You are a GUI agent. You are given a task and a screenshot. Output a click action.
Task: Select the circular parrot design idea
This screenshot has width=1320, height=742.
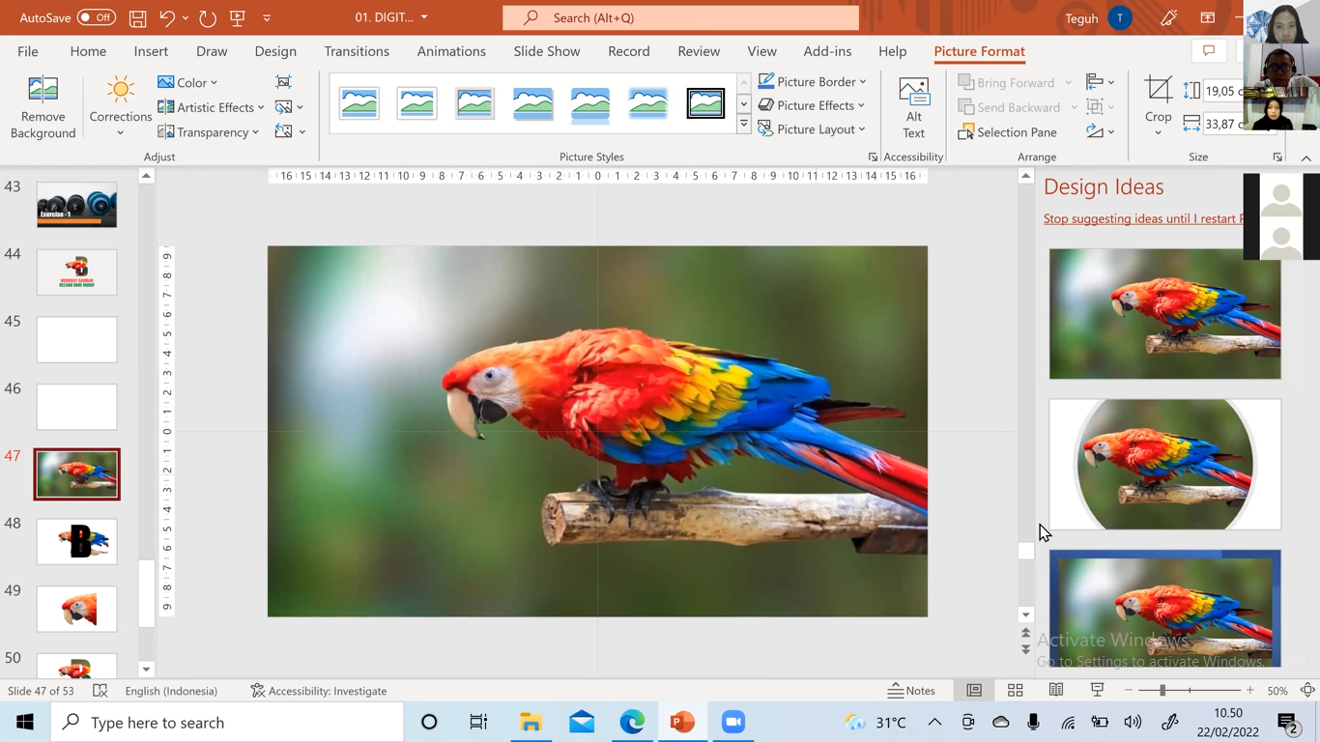(x=1164, y=465)
